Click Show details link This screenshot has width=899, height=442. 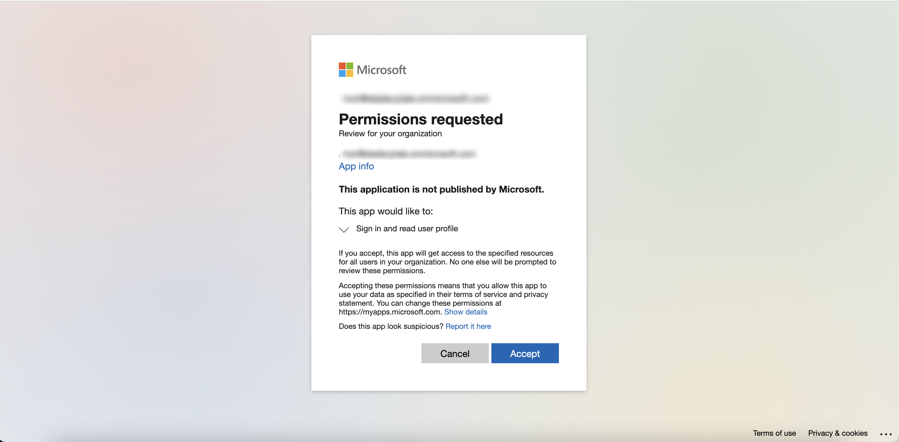pyautogui.click(x=465, y=312)
